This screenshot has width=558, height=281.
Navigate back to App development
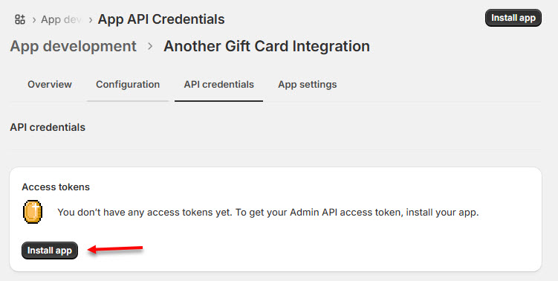click(74, 46)
